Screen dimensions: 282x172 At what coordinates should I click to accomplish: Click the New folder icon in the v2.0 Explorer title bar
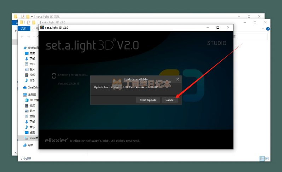point(34,22)
